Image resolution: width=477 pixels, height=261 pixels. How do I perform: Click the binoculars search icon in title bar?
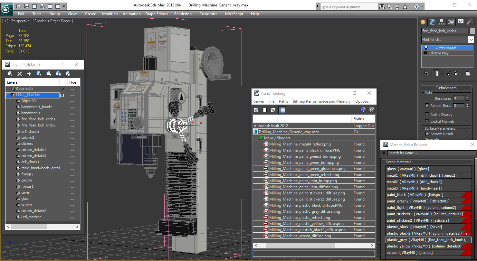click(x=382, y=6)
